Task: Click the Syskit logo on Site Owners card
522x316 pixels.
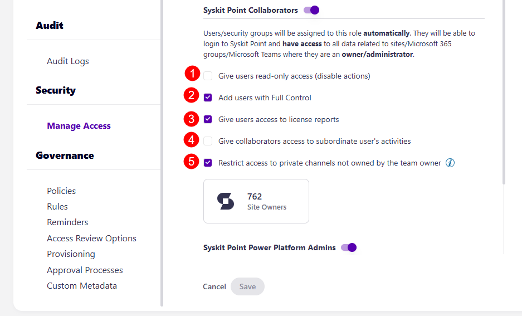Action: [226, 201]
